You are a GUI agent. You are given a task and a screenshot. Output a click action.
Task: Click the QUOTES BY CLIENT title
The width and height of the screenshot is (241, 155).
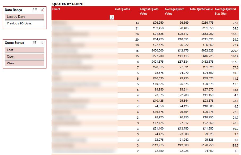[68, 4]
